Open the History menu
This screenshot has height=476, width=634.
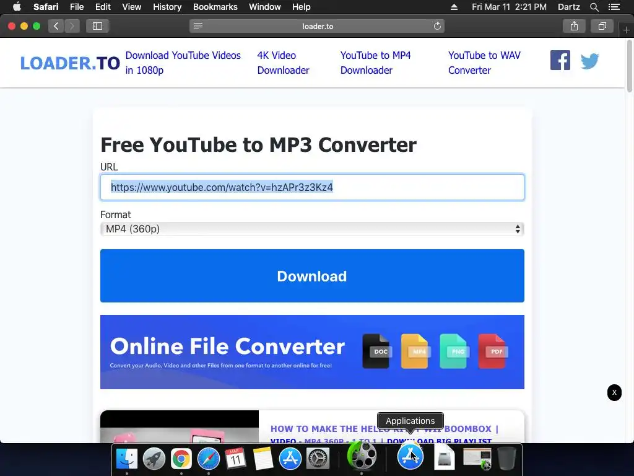[x=167, y=7]
